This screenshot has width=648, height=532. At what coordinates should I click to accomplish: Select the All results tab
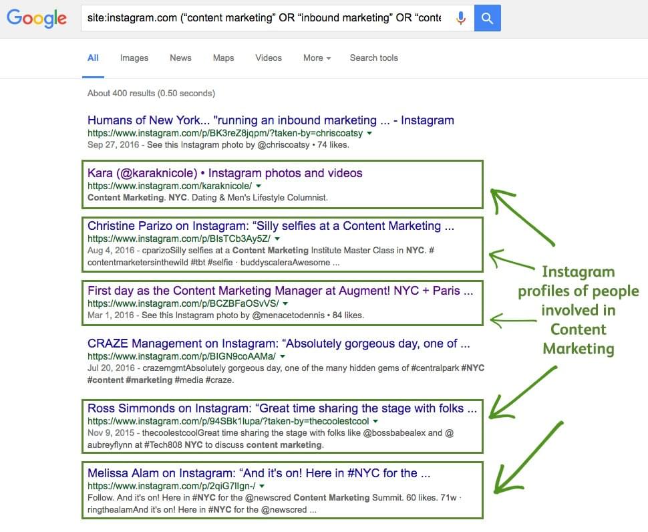pyautogui.click(x=93, y=58)
